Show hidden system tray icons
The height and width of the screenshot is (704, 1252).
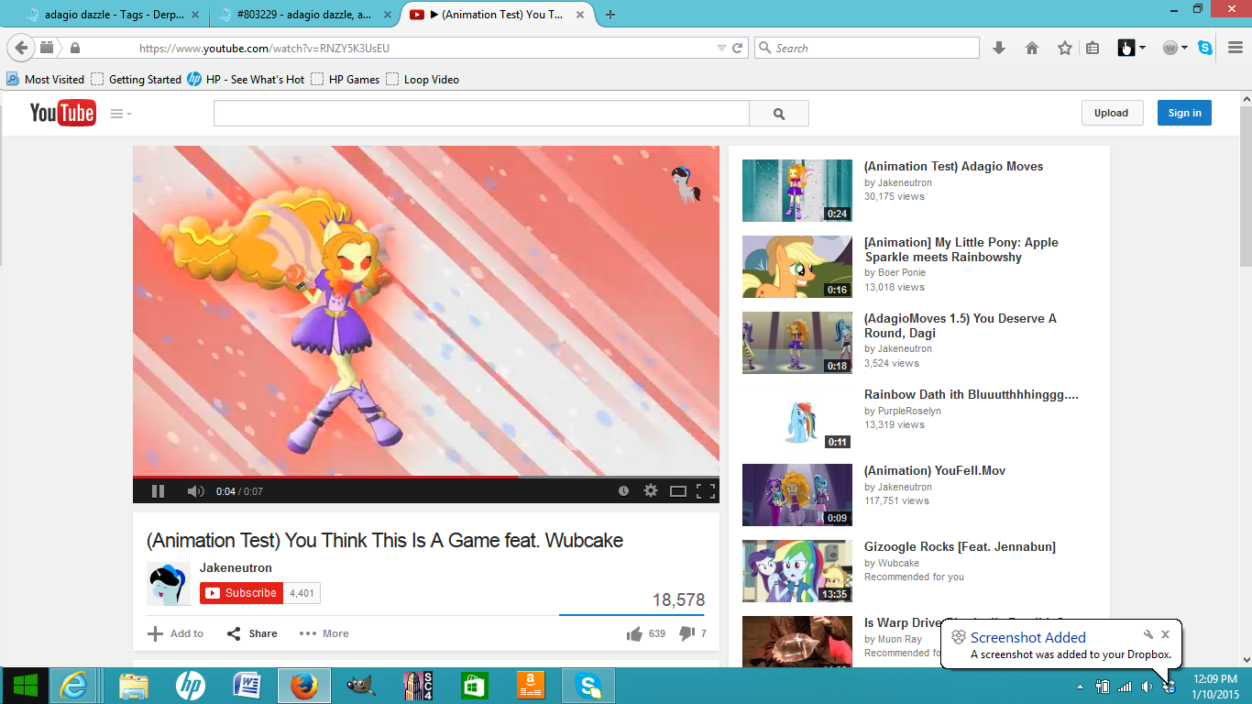[x=1082, y=687]
